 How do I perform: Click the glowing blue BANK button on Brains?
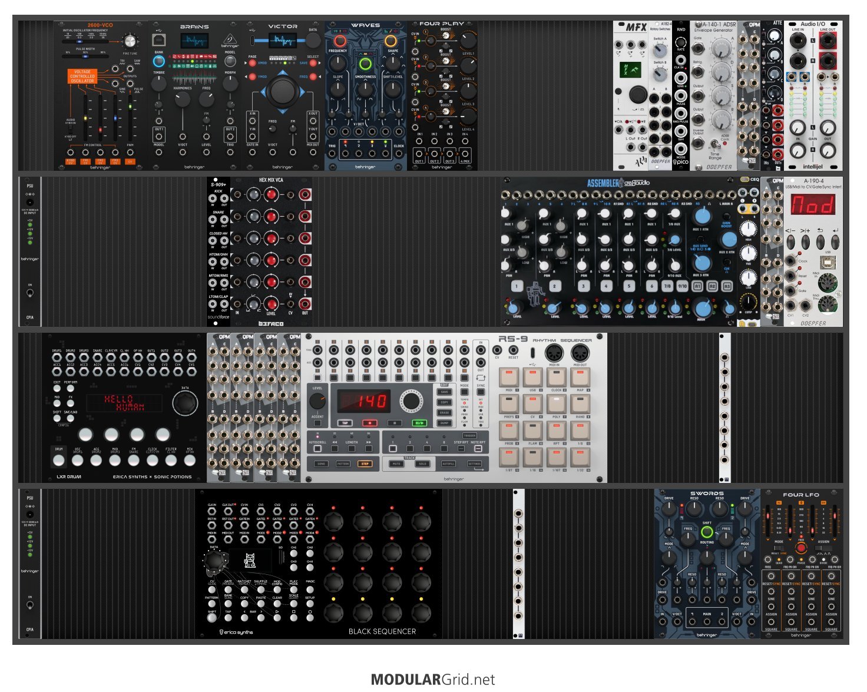click(x=158, y=61)
